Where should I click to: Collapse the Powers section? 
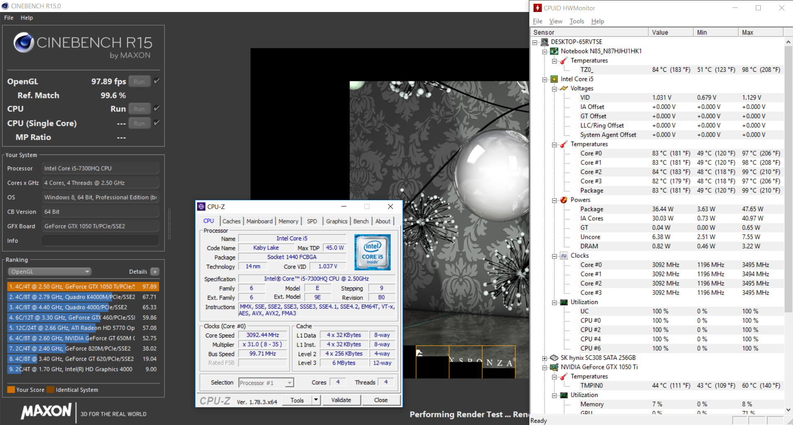[x=555, y=200]
